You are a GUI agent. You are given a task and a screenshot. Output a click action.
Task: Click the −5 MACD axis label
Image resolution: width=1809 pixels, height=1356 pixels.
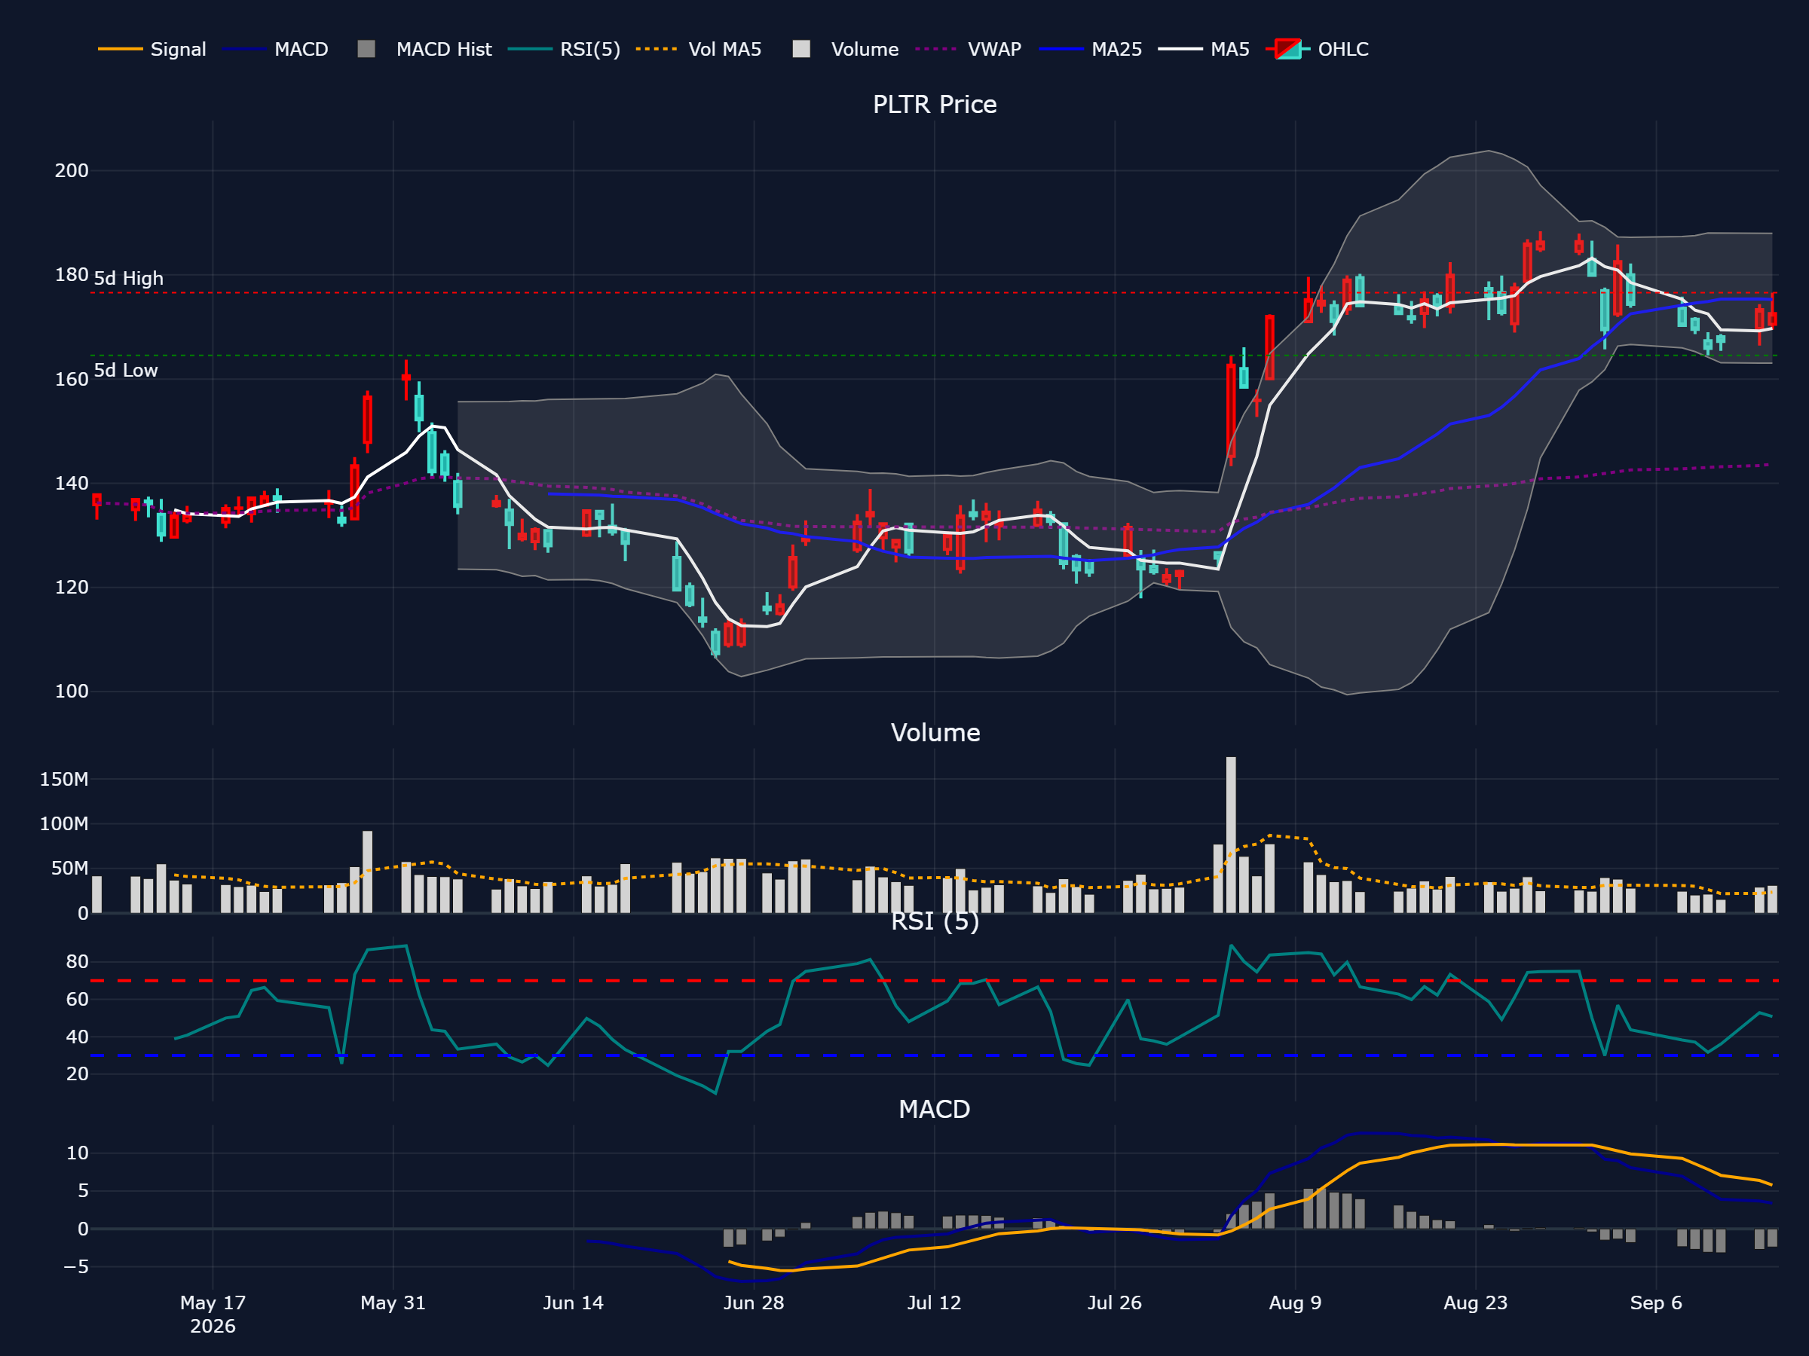point(77,1267)
